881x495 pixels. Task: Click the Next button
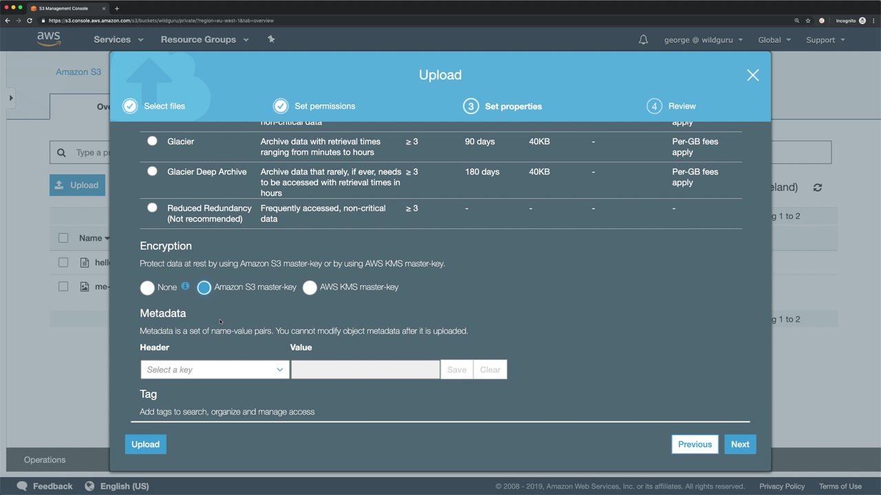point(740,444)
